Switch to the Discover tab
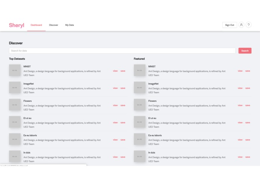Image resolution: width=260 pixels, height=185 pixels. pyautogui.click(x=53, y=25)
